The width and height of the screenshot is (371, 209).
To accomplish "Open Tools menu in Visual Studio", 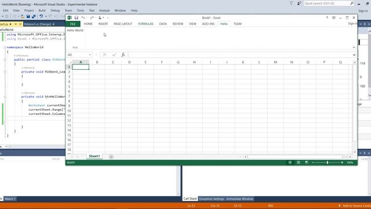I will 80,10.
